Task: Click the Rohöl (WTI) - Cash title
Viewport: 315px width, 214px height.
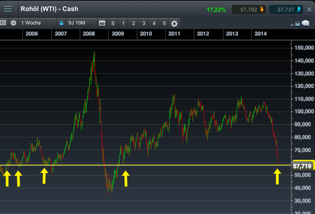Action: tap(50, 9)
